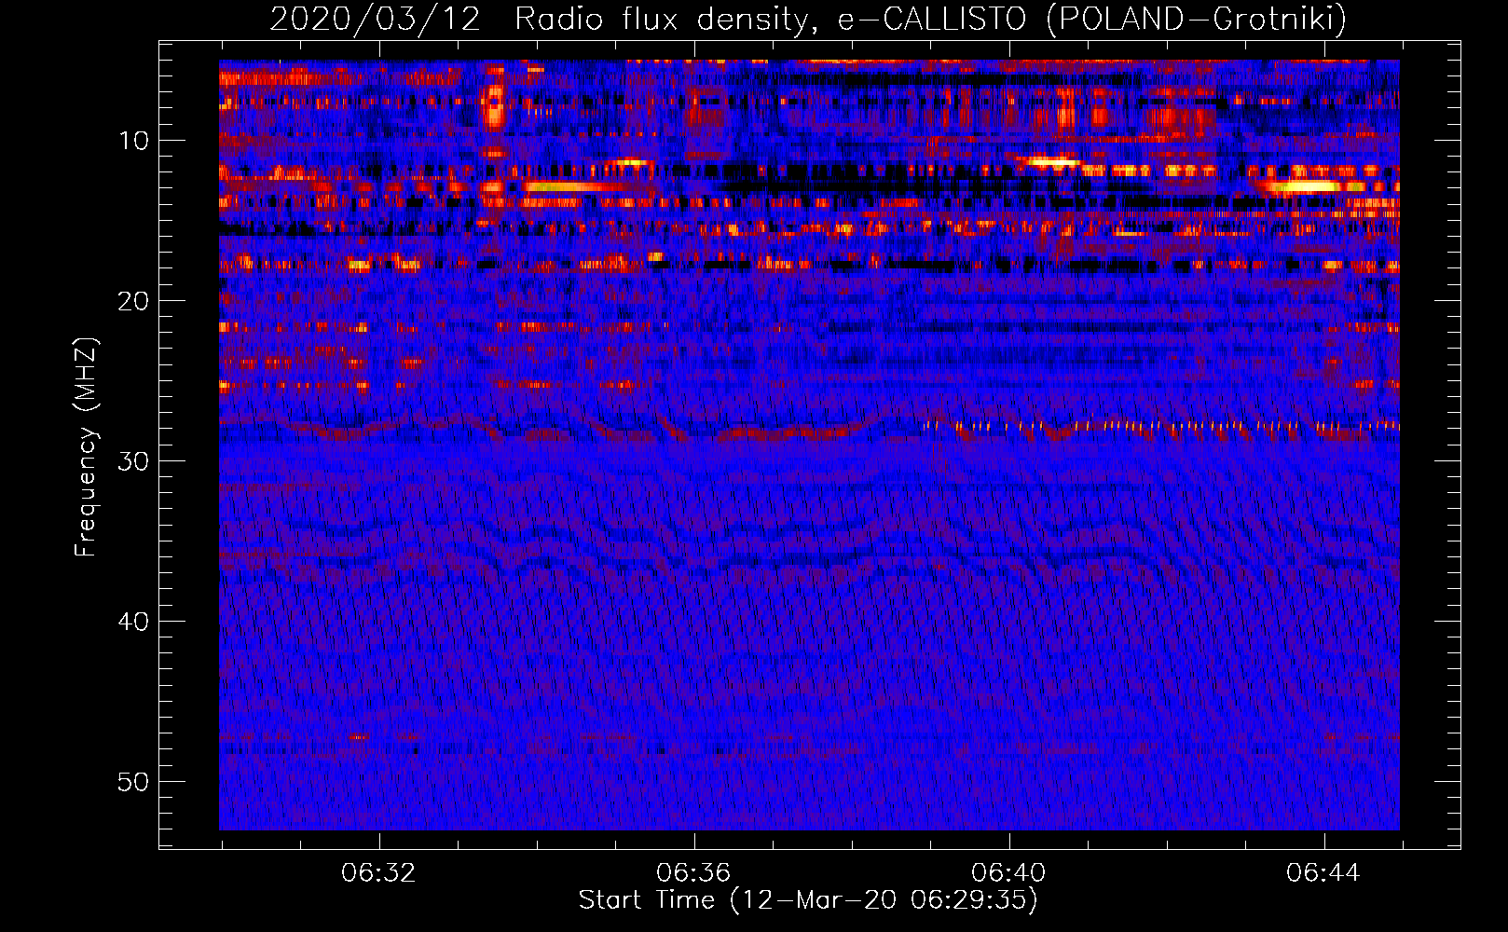Click the bright yellow burst near 13 MHz at 06:44
Screen dimensions: 1508x932
[x=1305, y=186]
